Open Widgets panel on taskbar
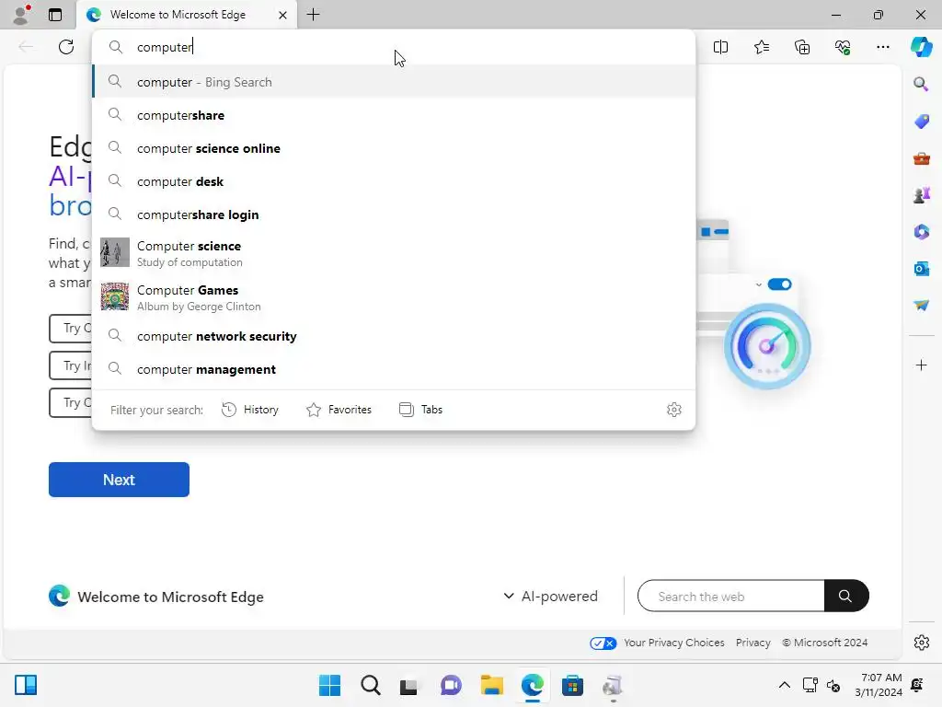Viewport: 942px width, 707px height. (26, 685)
